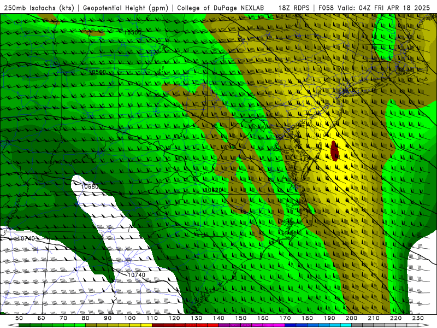Click the 90 value on the color scale
The image size is (437, 328).
[x=108, y=318]
